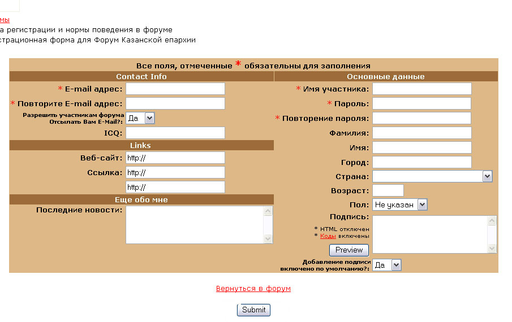The height and width of the screenshot is (322, 512).
Task: Click the Город input field
Action: 422,162
